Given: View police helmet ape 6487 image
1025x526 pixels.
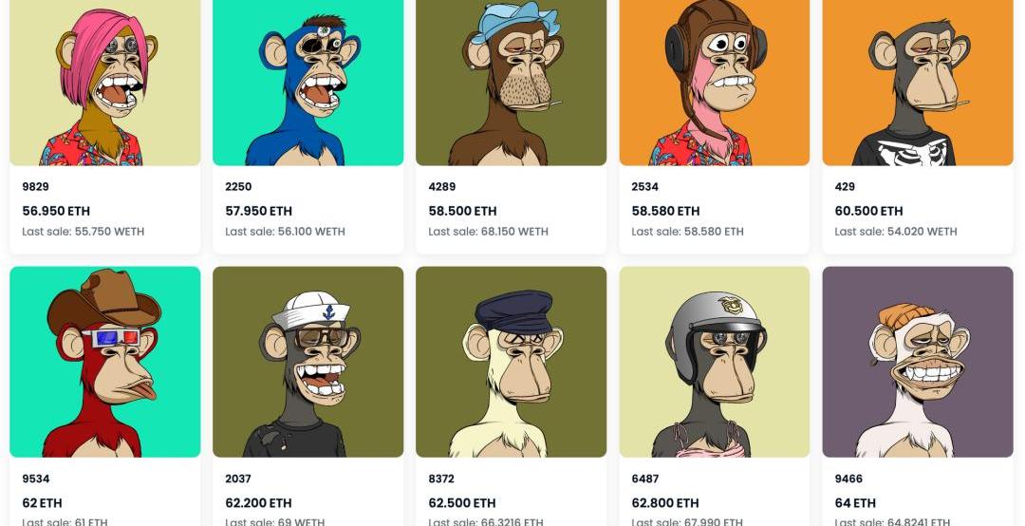Looking at the screenshot, I should [715, 362].
